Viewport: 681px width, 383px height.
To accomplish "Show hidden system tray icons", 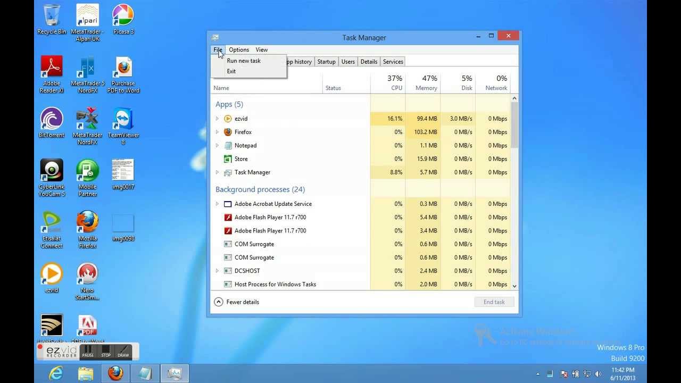I will (x=538, y=374).
